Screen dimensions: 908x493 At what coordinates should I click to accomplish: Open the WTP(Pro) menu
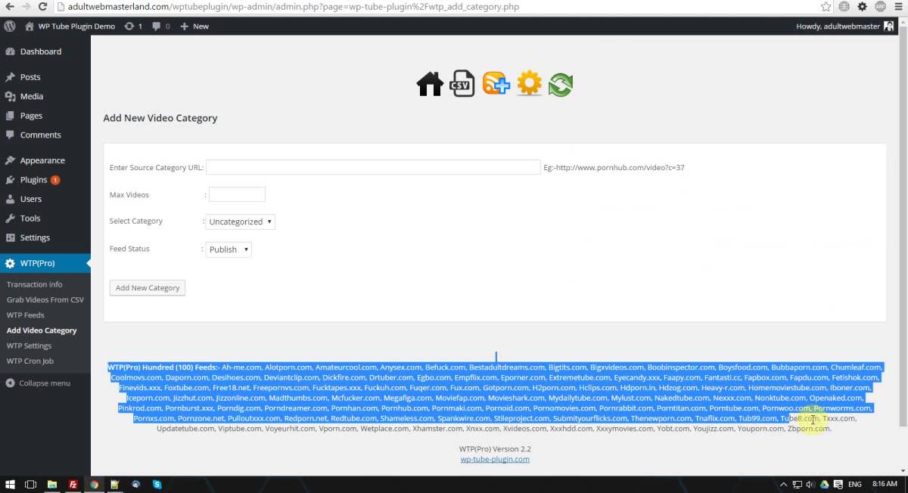tap(45, 263)
